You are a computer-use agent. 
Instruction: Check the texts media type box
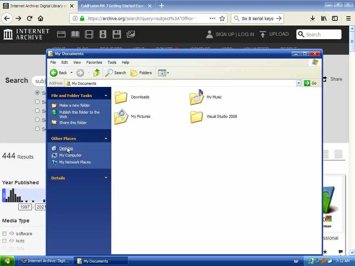click(x=4, y=241)
